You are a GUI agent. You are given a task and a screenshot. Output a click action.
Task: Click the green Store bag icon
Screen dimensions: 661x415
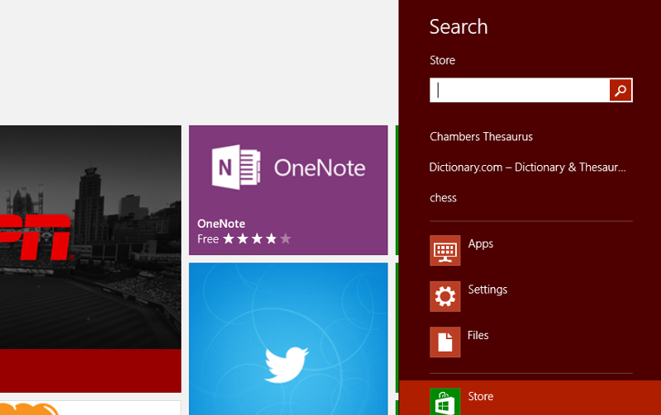click(x=445, y=402)
